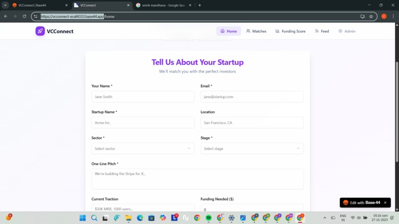This screenshot has width=399, height=224.
Task: Focus the Location input field
Action: 252,123
